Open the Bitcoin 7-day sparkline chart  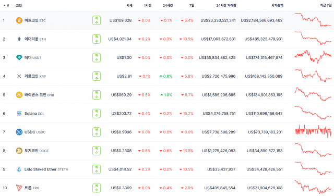313,20
